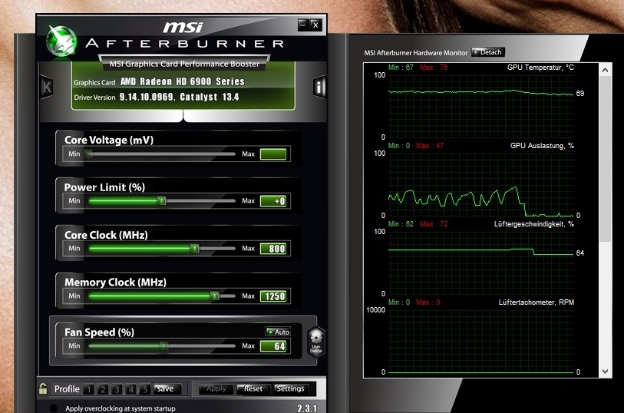Click the Apply button
Viewport: 624px width, 413px height.
click(x=216, y=388)
